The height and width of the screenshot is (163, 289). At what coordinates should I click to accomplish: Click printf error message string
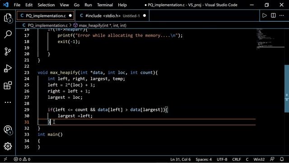pos(126,35)
